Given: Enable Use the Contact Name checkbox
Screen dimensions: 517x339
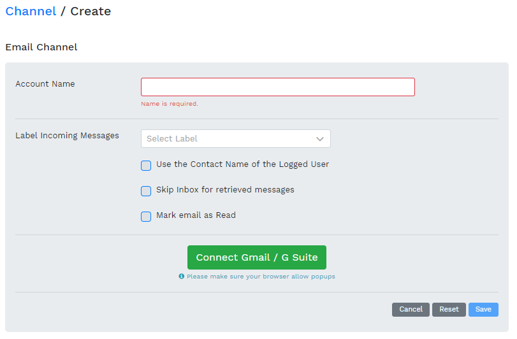Looking at the screenshot, I should click(x=146, y=166).
